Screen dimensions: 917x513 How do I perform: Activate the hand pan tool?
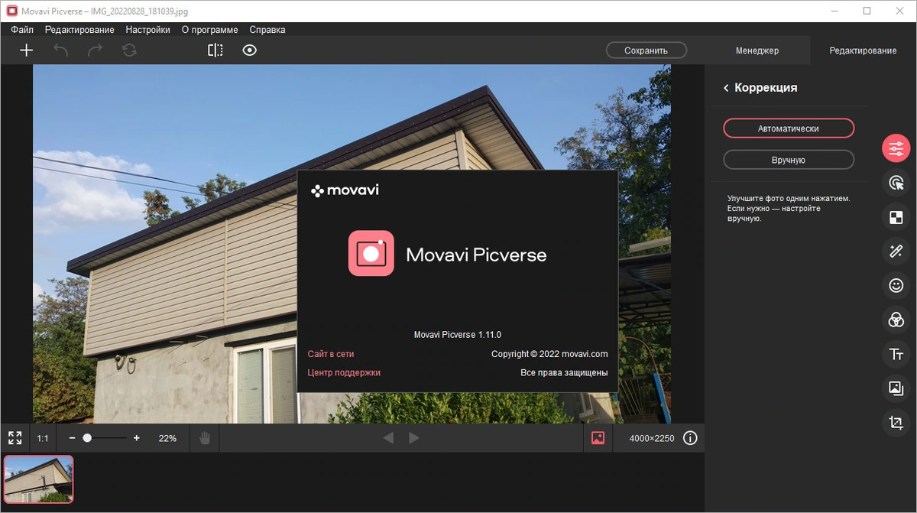click(204, 438)
